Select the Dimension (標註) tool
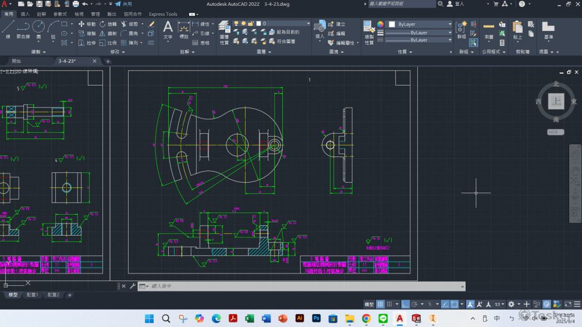This screenshot has width=582, height=327. coord(184,30)
